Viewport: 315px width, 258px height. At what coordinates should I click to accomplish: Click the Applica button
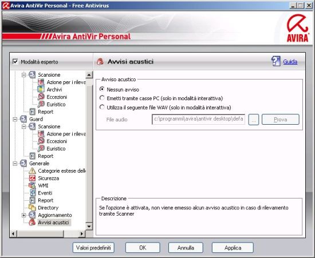click(233, 248)
